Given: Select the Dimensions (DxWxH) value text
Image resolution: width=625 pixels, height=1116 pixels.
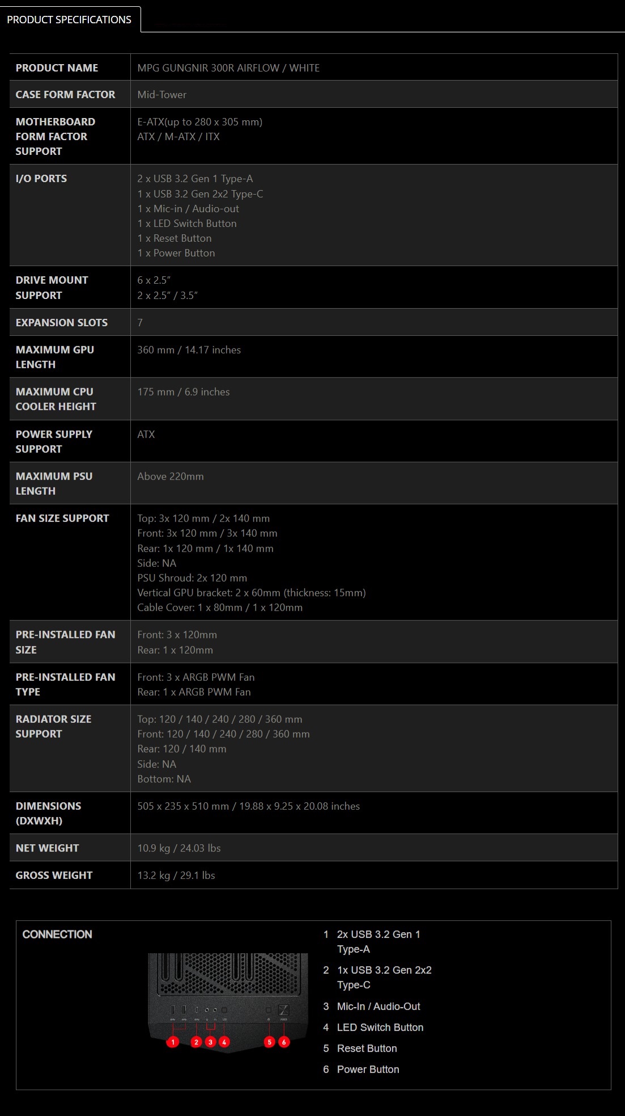Looking at the screenshot, I should (248, 806).
